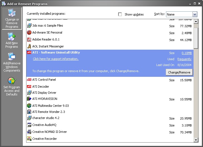Screen dimensions: 203x147
Task: Click the ATI HYDRAVISION icon
Action: click(29, 99)
